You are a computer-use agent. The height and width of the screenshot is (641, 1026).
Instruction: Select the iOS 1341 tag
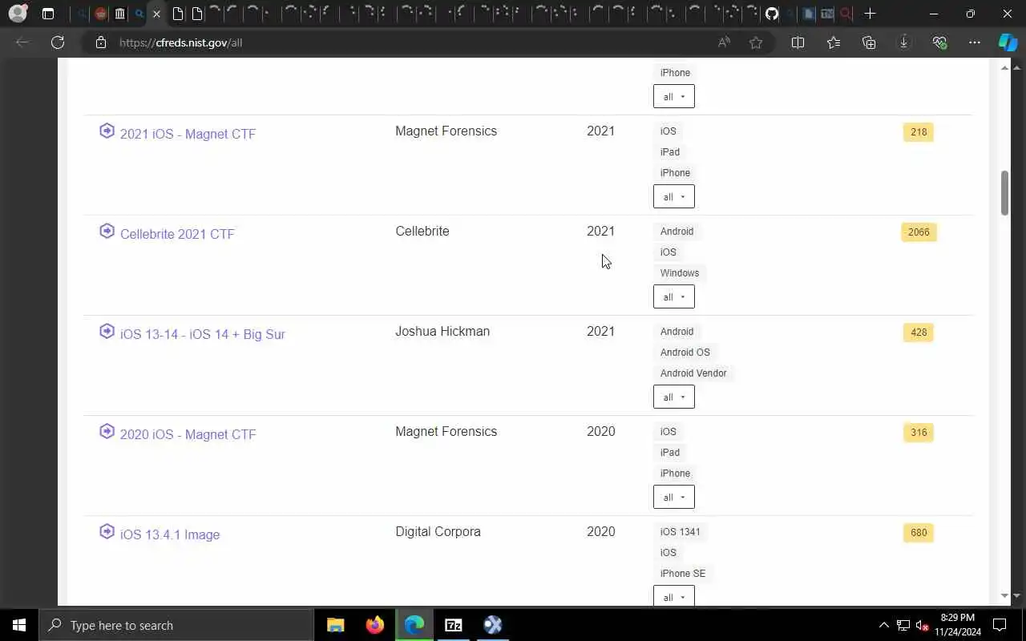681,532
